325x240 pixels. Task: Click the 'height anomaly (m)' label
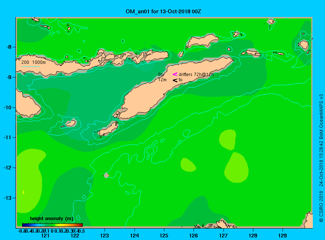[52, 219]
